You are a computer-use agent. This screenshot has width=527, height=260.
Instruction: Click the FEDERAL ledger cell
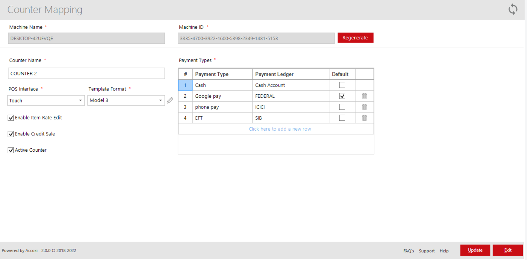coord(291,96)
